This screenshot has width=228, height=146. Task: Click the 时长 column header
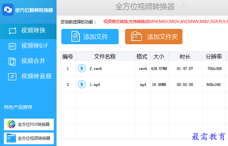185,56
